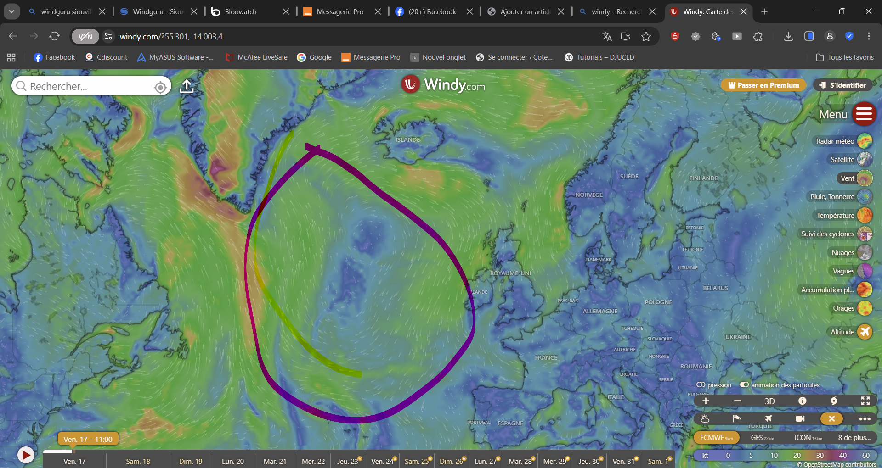Open Chrome three-dot menu
The width and height of the screenshot is (882, 468).
point(869,36)
